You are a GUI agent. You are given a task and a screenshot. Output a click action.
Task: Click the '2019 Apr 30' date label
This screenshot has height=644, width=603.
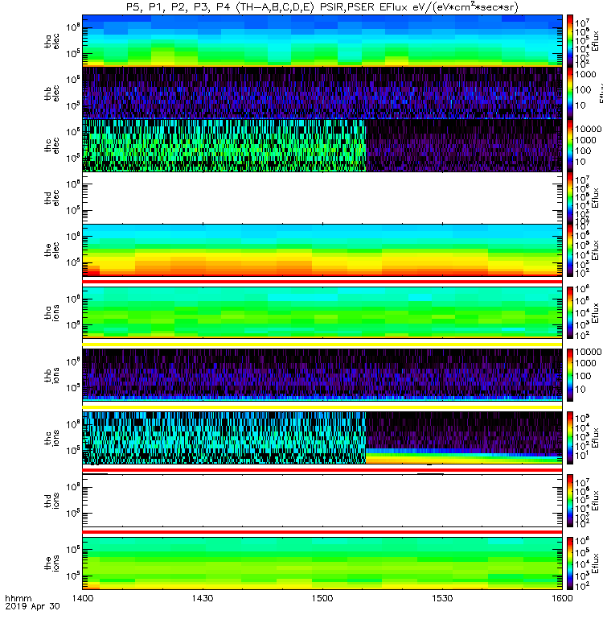point(32,606)
